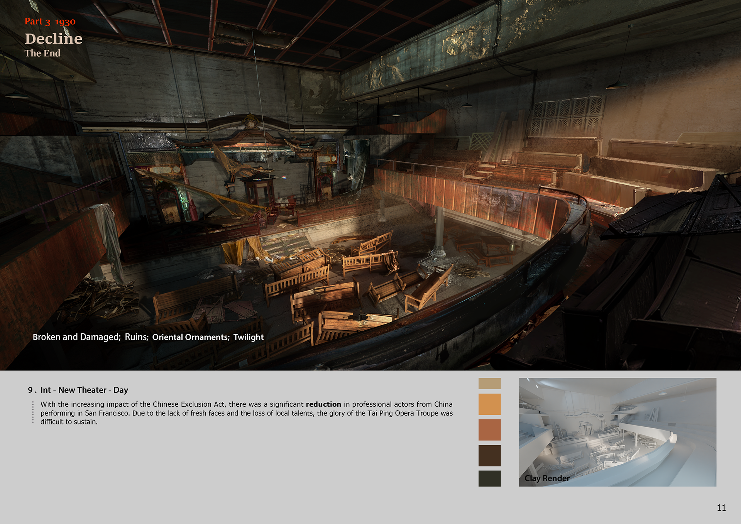This screenshot has height=524, width=741.
Task: Click the tan color swatch
Action: click(x=489, y=383)
